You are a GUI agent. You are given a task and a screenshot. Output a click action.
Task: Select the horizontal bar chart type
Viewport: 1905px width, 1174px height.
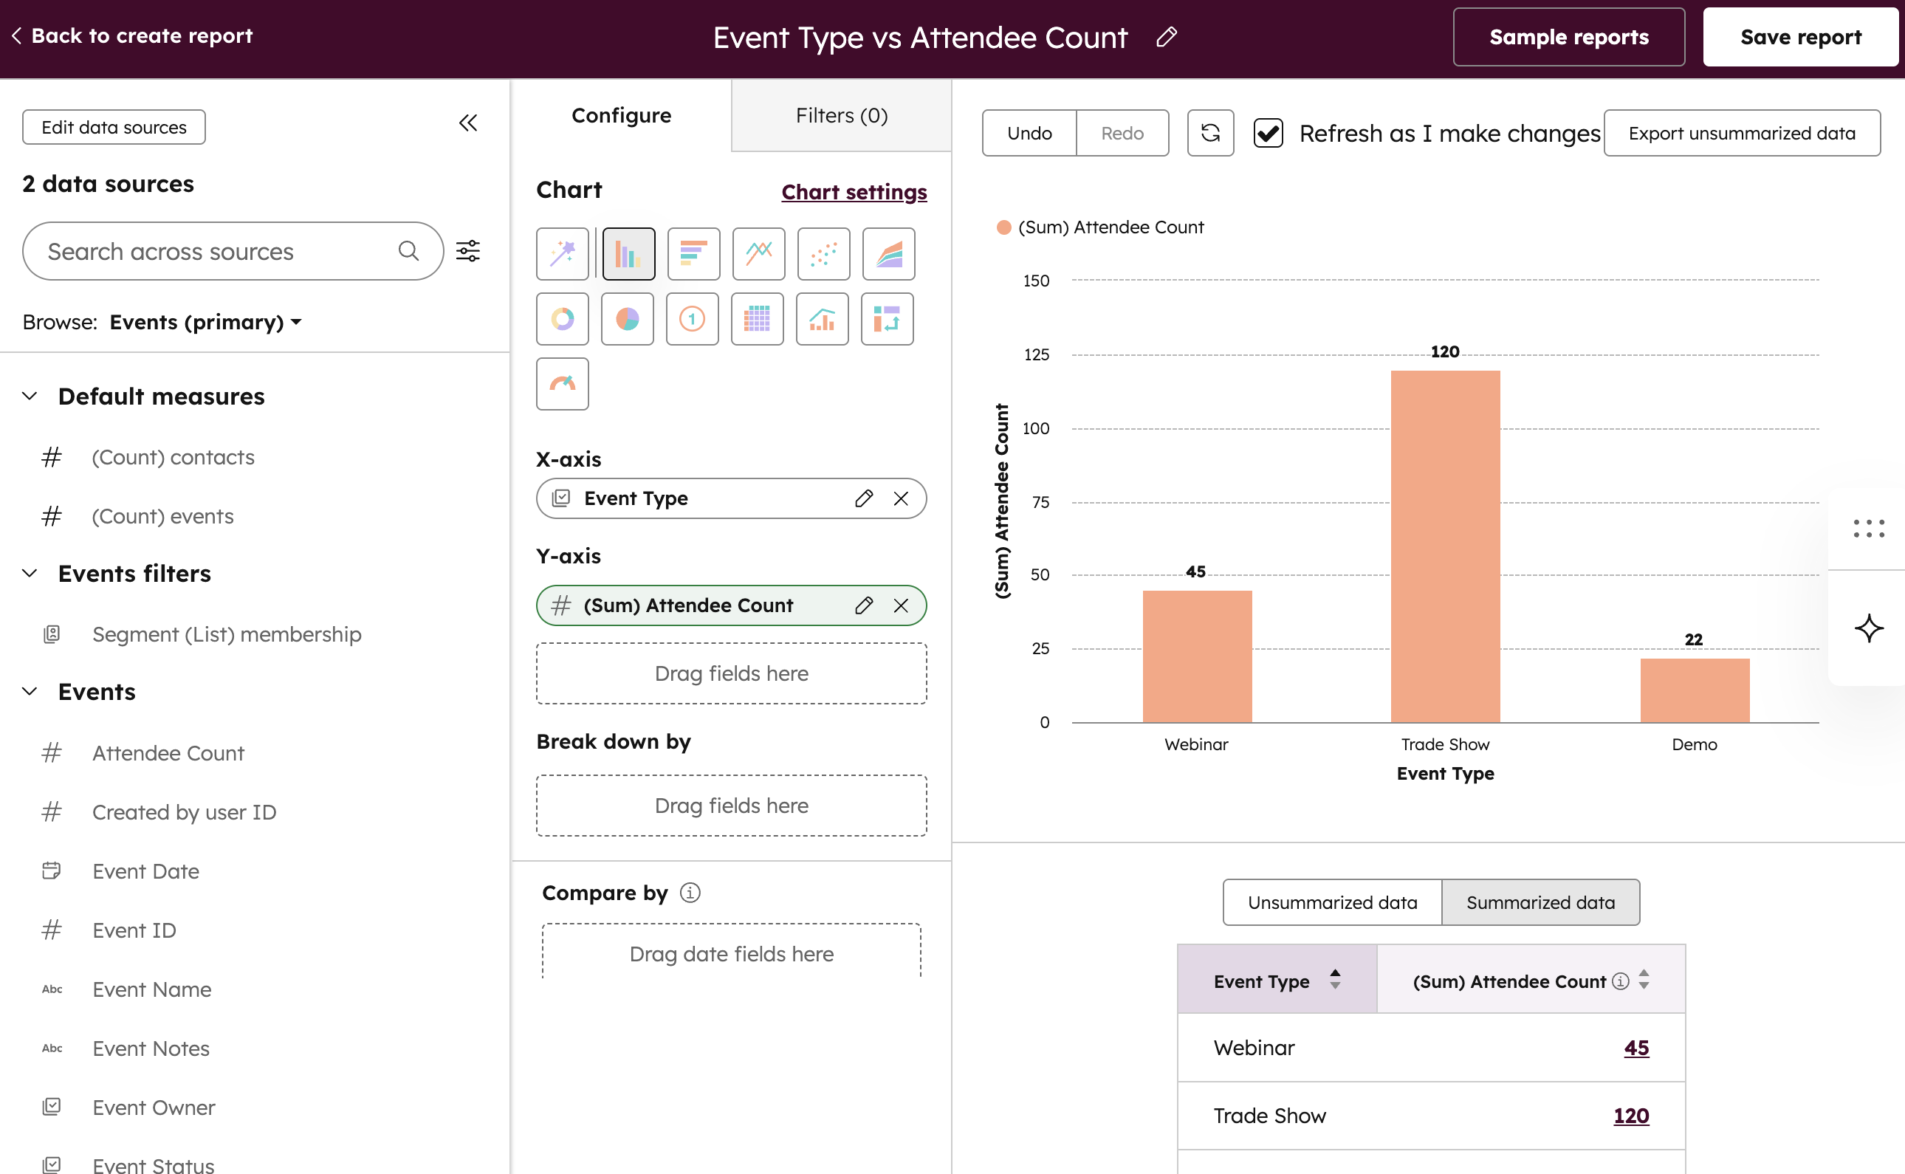pyautogui.click(x=693, y=254)
